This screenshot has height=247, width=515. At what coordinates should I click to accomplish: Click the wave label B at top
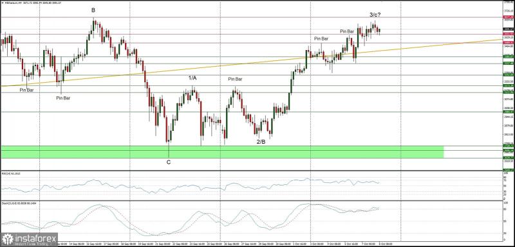tap(93, 10)
